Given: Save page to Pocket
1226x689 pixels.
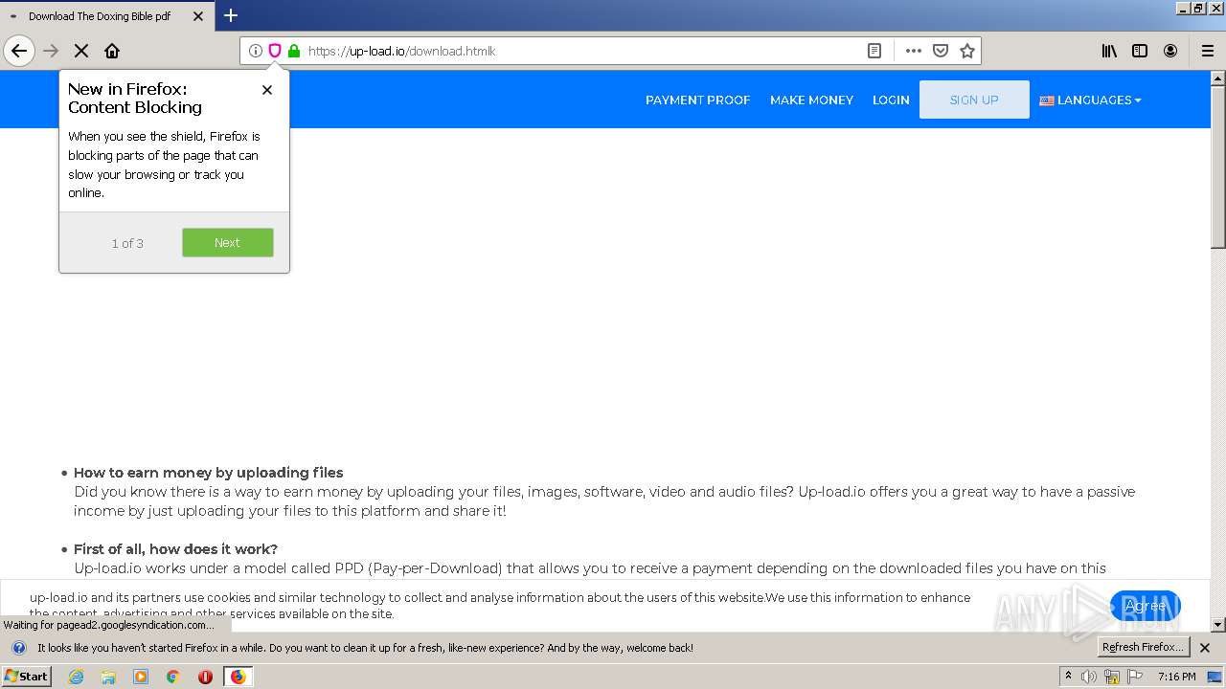Looking at the screenshot, I should pyautogui.click(x=941, y=51).
